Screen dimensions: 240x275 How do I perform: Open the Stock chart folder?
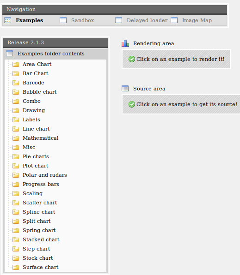coord(37,258)
